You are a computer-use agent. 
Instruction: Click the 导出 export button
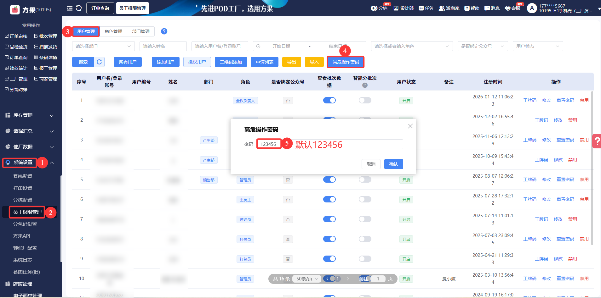292,62
